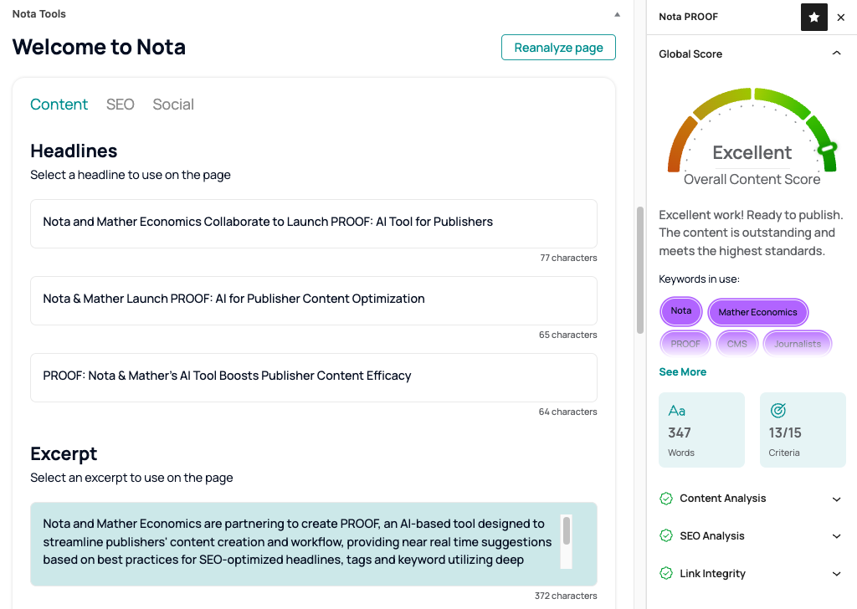
Task: Click the 'Overall Content Score' label
Action: pos(752,179)
